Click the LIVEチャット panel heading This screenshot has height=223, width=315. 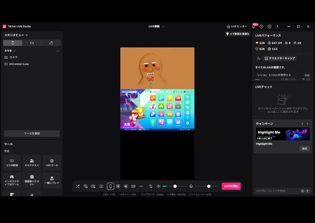point(264,87)
